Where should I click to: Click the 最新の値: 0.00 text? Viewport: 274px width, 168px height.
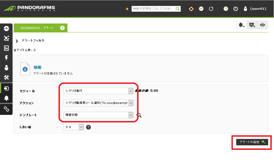146,91
